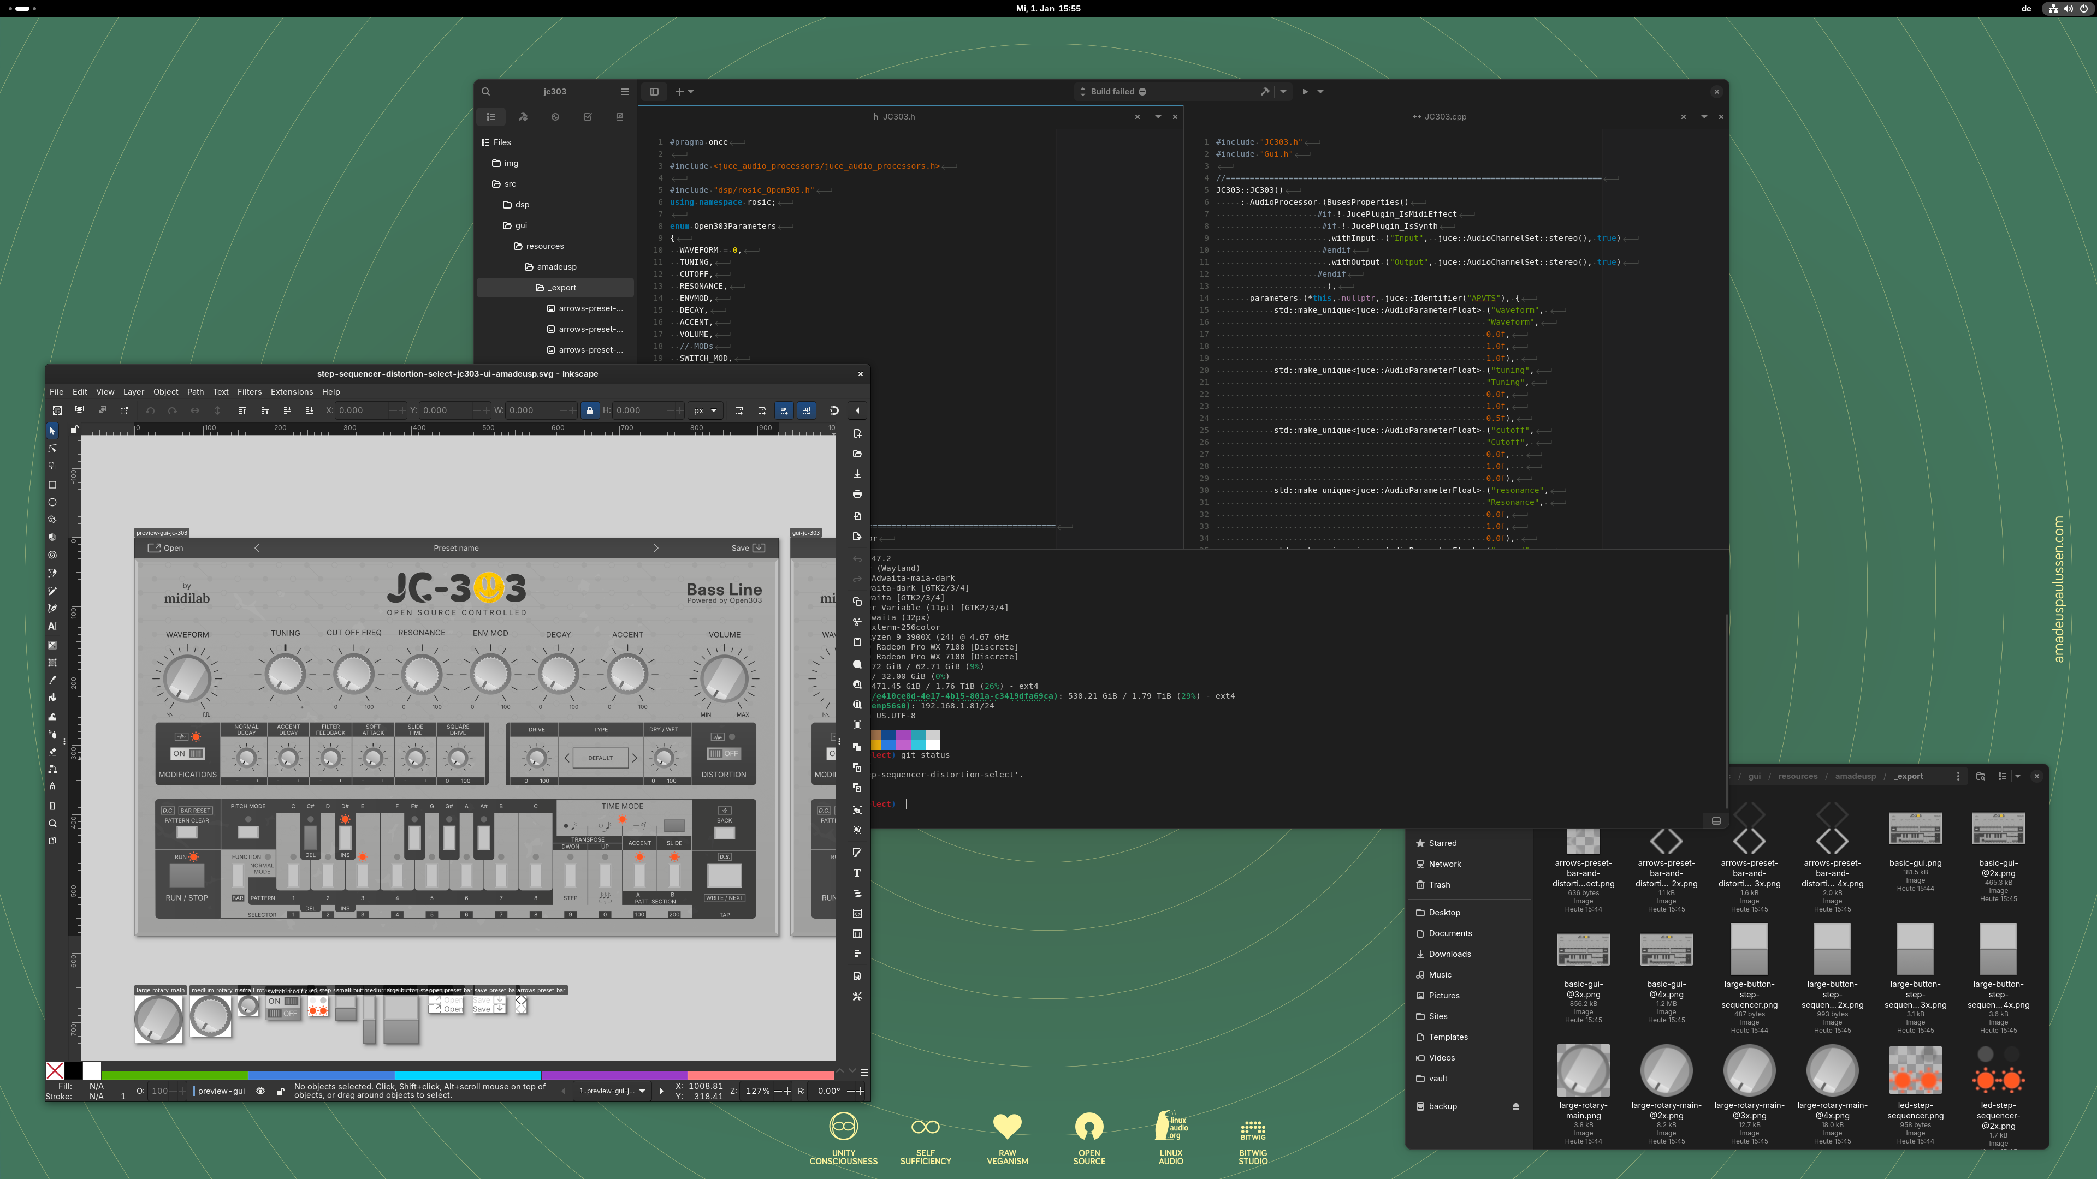Pick the Spiral tool in Inkscape
Image resolution: width=2097 pixels, height=1179 pixels.
52,555
